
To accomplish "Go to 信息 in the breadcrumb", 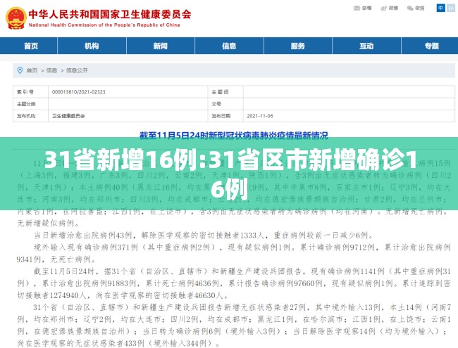I will (51, 70).
